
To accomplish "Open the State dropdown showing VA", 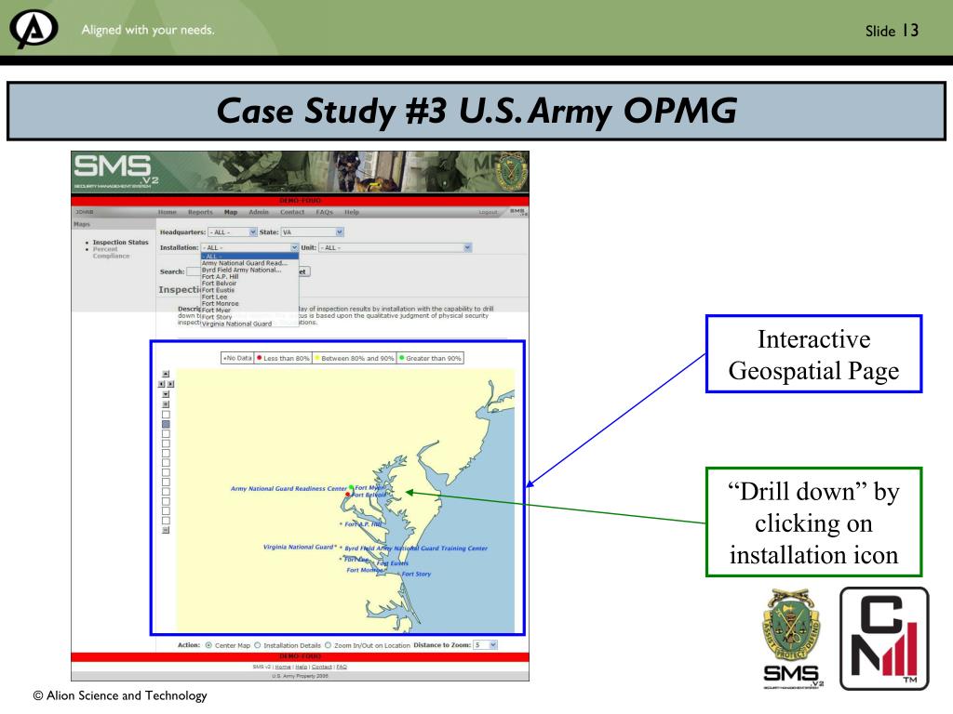I will (x=313, y=231).
